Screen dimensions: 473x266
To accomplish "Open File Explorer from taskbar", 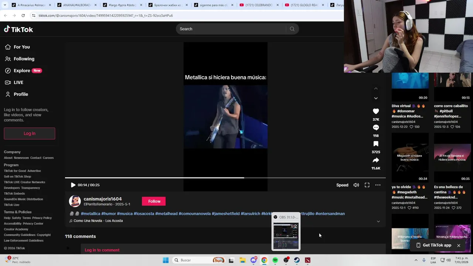I will tap(242, 260).
